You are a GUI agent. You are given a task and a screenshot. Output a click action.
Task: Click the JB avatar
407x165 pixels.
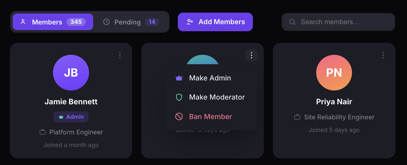[71, 72]
